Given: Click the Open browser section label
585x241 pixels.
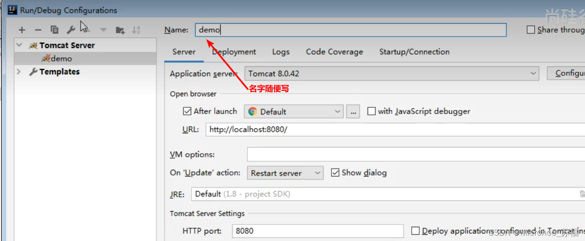Looking at the screenshot, I should [193, 94].
